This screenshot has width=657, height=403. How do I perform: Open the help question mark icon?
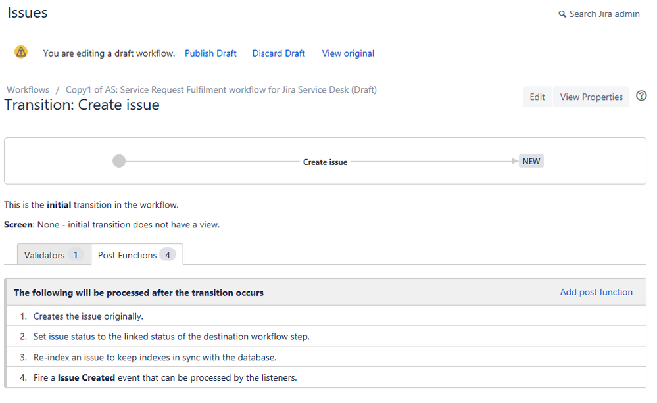click(x=641, y=96)
